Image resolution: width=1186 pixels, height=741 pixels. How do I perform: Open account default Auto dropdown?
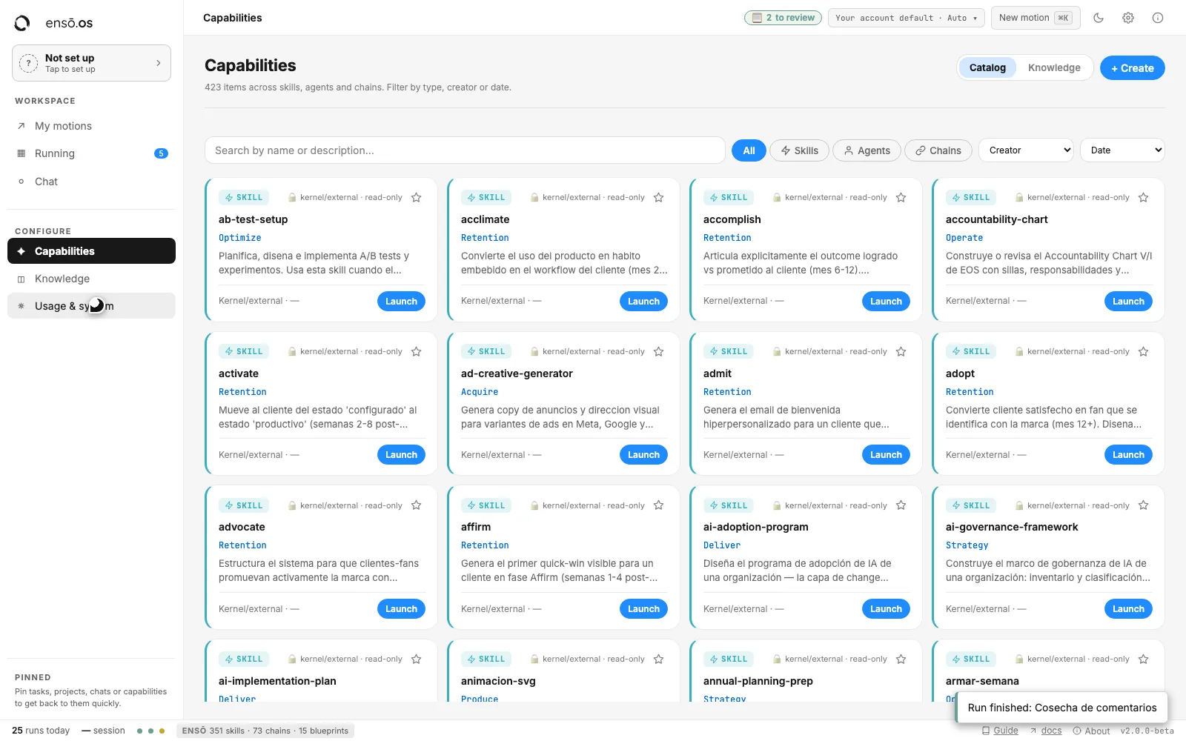click(906, 18)
